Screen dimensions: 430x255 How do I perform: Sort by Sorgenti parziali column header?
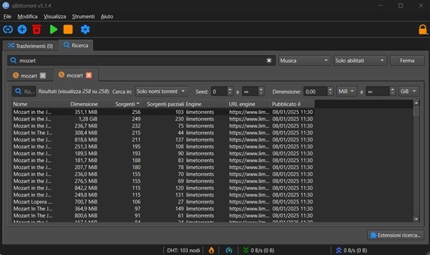click(x=164, y=104)
